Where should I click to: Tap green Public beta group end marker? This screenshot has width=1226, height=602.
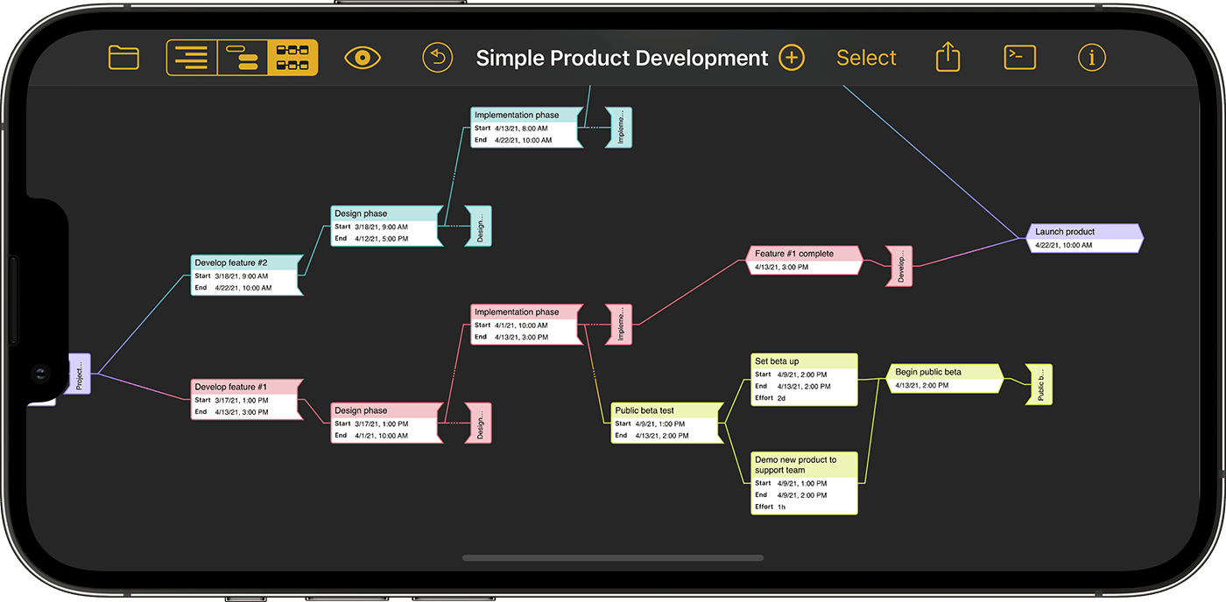[x=1040, y=384]
